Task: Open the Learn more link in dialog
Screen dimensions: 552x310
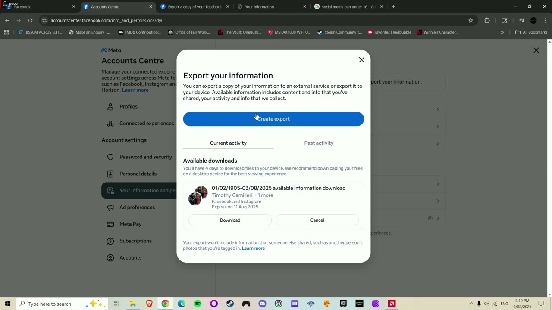Action: coord(253,248)
